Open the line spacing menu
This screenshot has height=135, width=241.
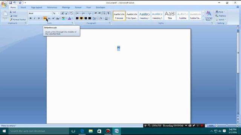click(x=95, y=18)
